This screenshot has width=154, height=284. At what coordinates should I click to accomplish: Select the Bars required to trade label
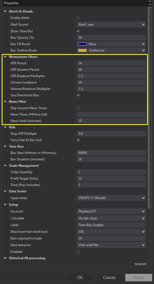26,238
